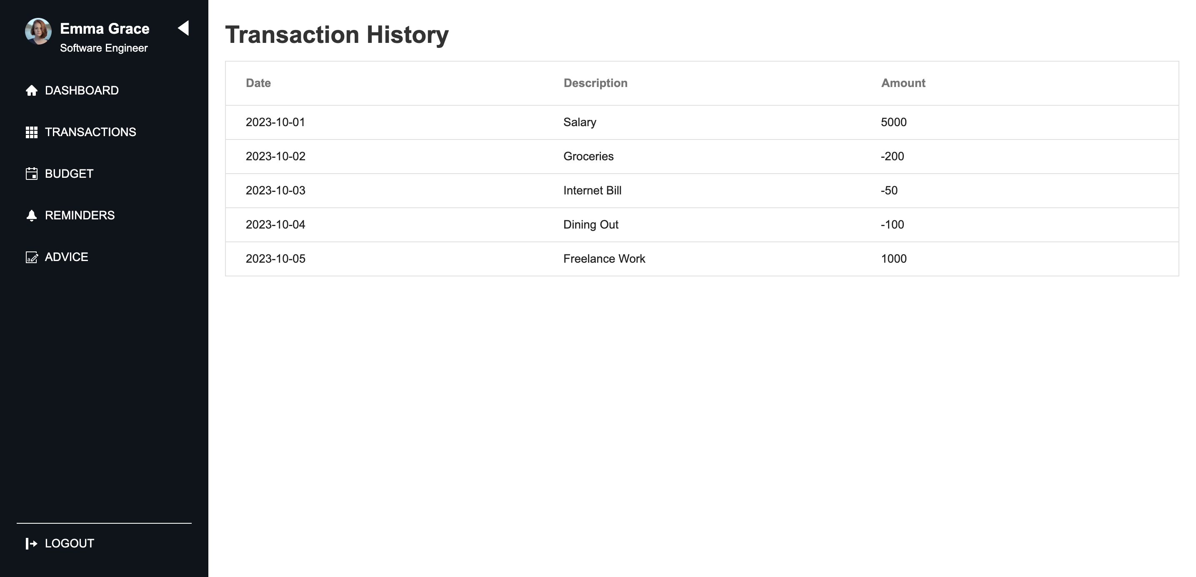This screenshot has height=577, width=1196.
Task: Select the REMINDERS label in the sidebar
Action: [80, 216]
